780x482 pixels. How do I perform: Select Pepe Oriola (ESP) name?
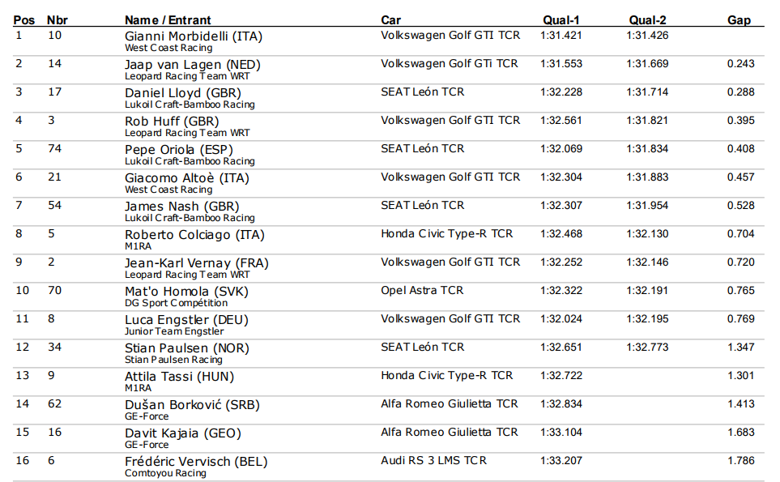179,150
